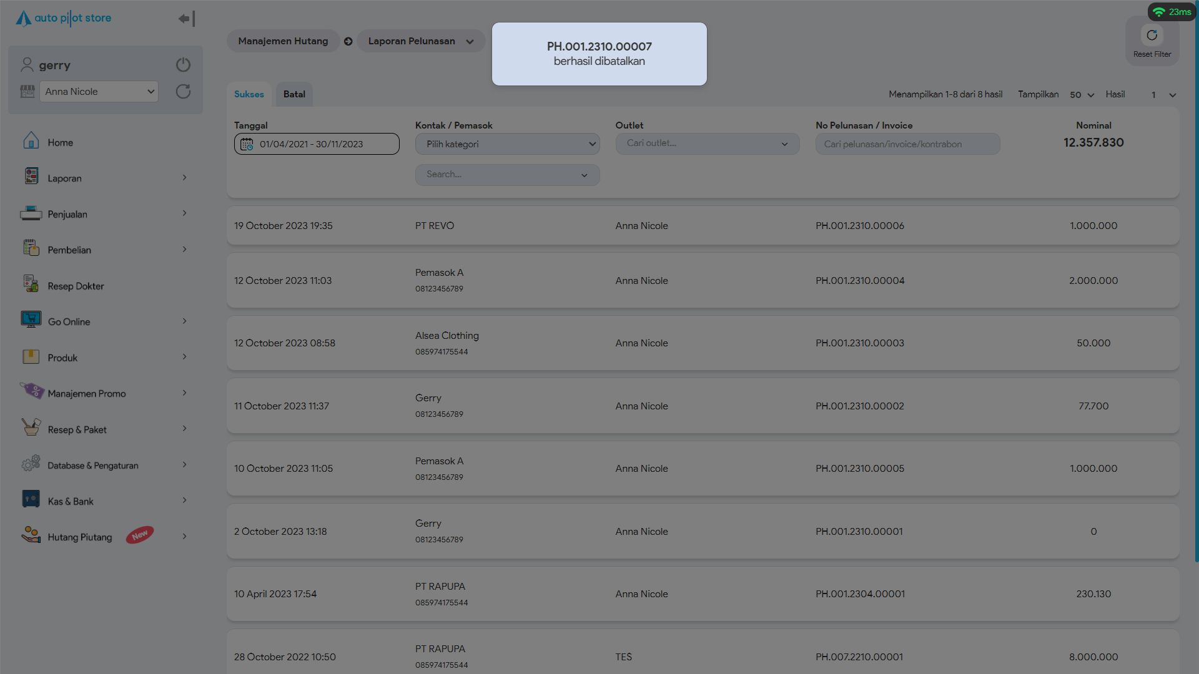Click the Manajemen Hutang breadcrumb button
The width and height of the screenshot is (1199, 674).
(x=283, y=41)
